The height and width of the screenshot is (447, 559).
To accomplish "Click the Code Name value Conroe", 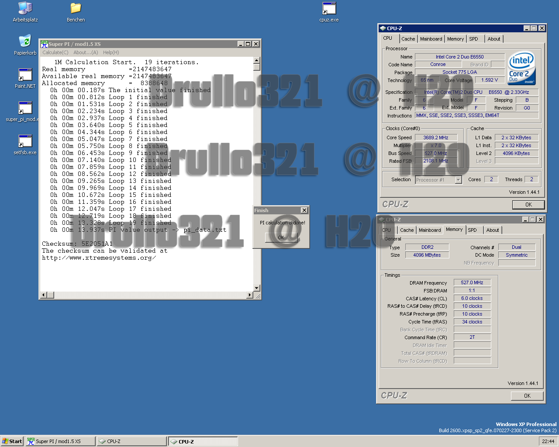I will click(438, 64).
